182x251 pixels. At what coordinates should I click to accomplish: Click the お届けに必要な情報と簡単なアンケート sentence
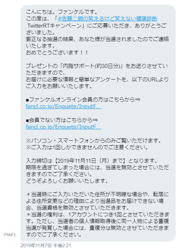tap(97, 83)
